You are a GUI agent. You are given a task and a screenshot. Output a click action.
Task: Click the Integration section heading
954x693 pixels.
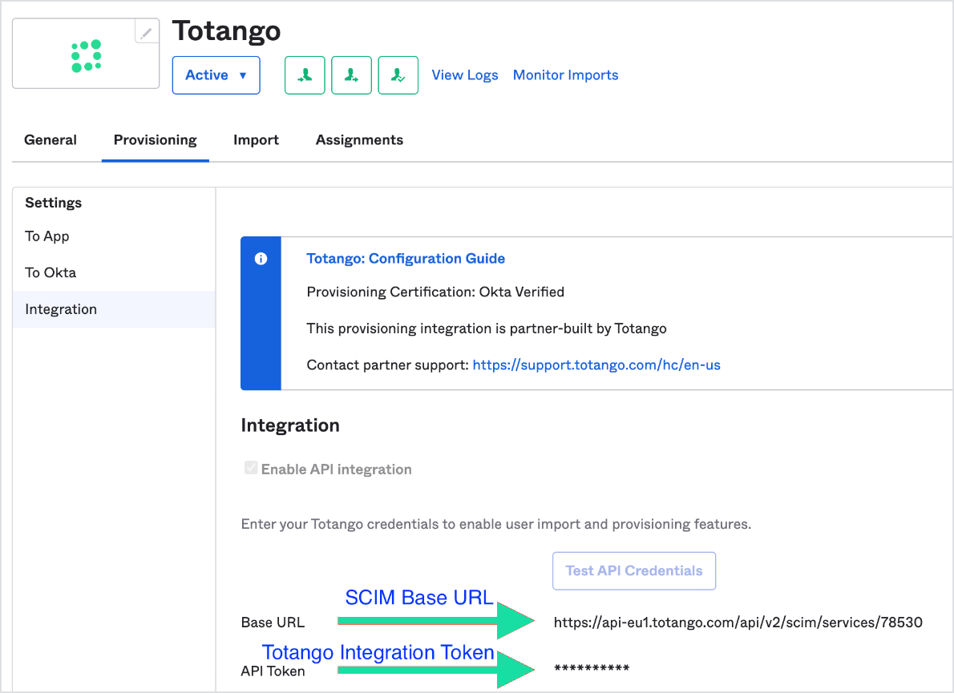290,425
